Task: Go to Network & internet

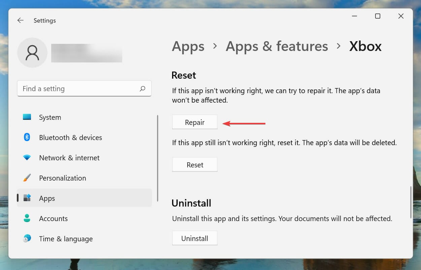Action: (84, 158)
